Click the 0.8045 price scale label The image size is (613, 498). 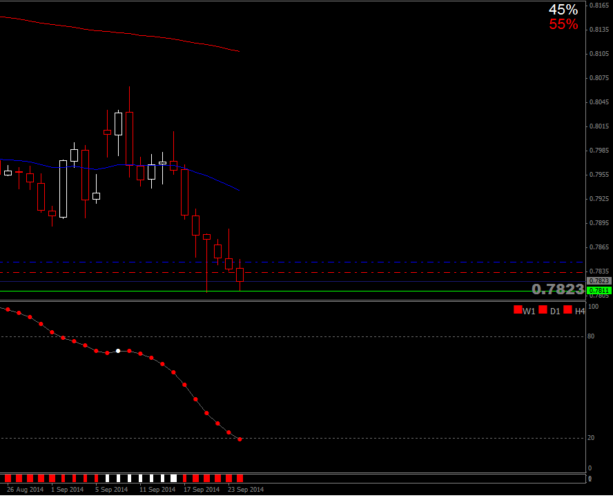[x=599, y=102]
